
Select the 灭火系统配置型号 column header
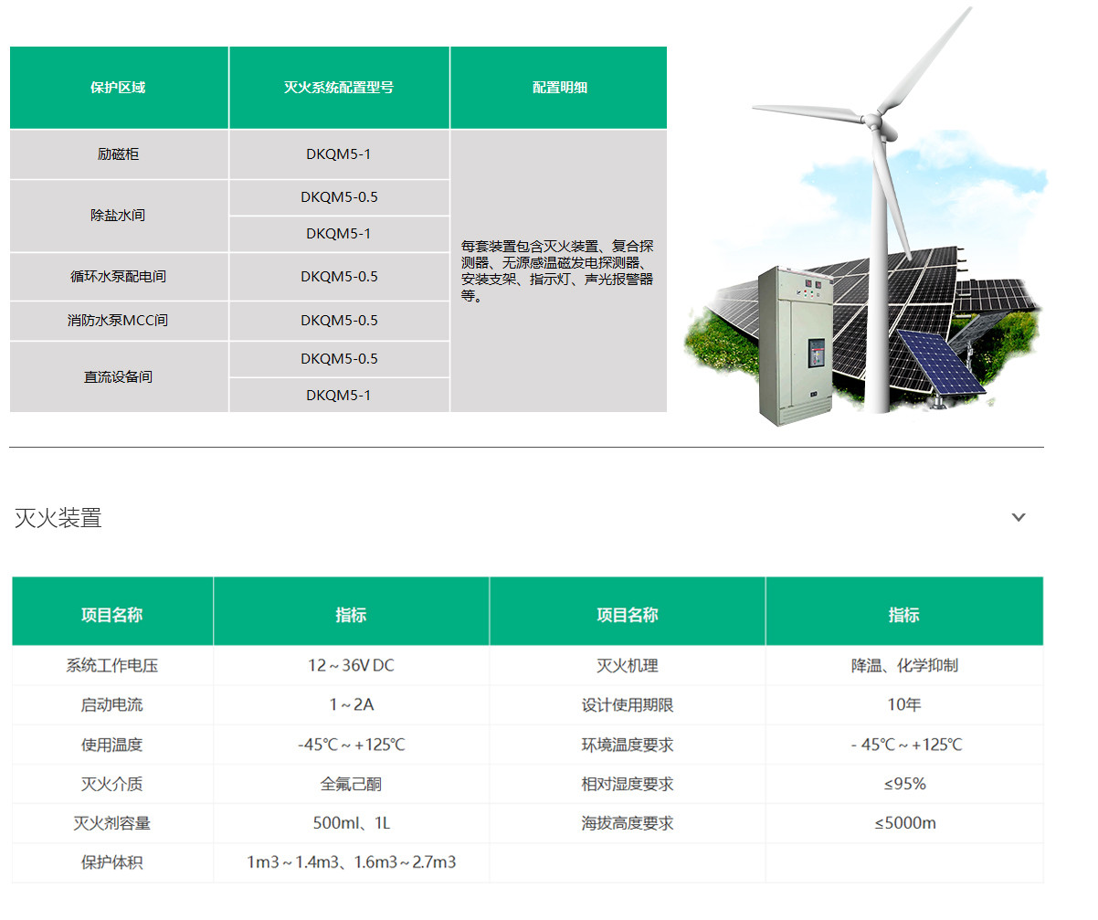click(x=339, y=88)
